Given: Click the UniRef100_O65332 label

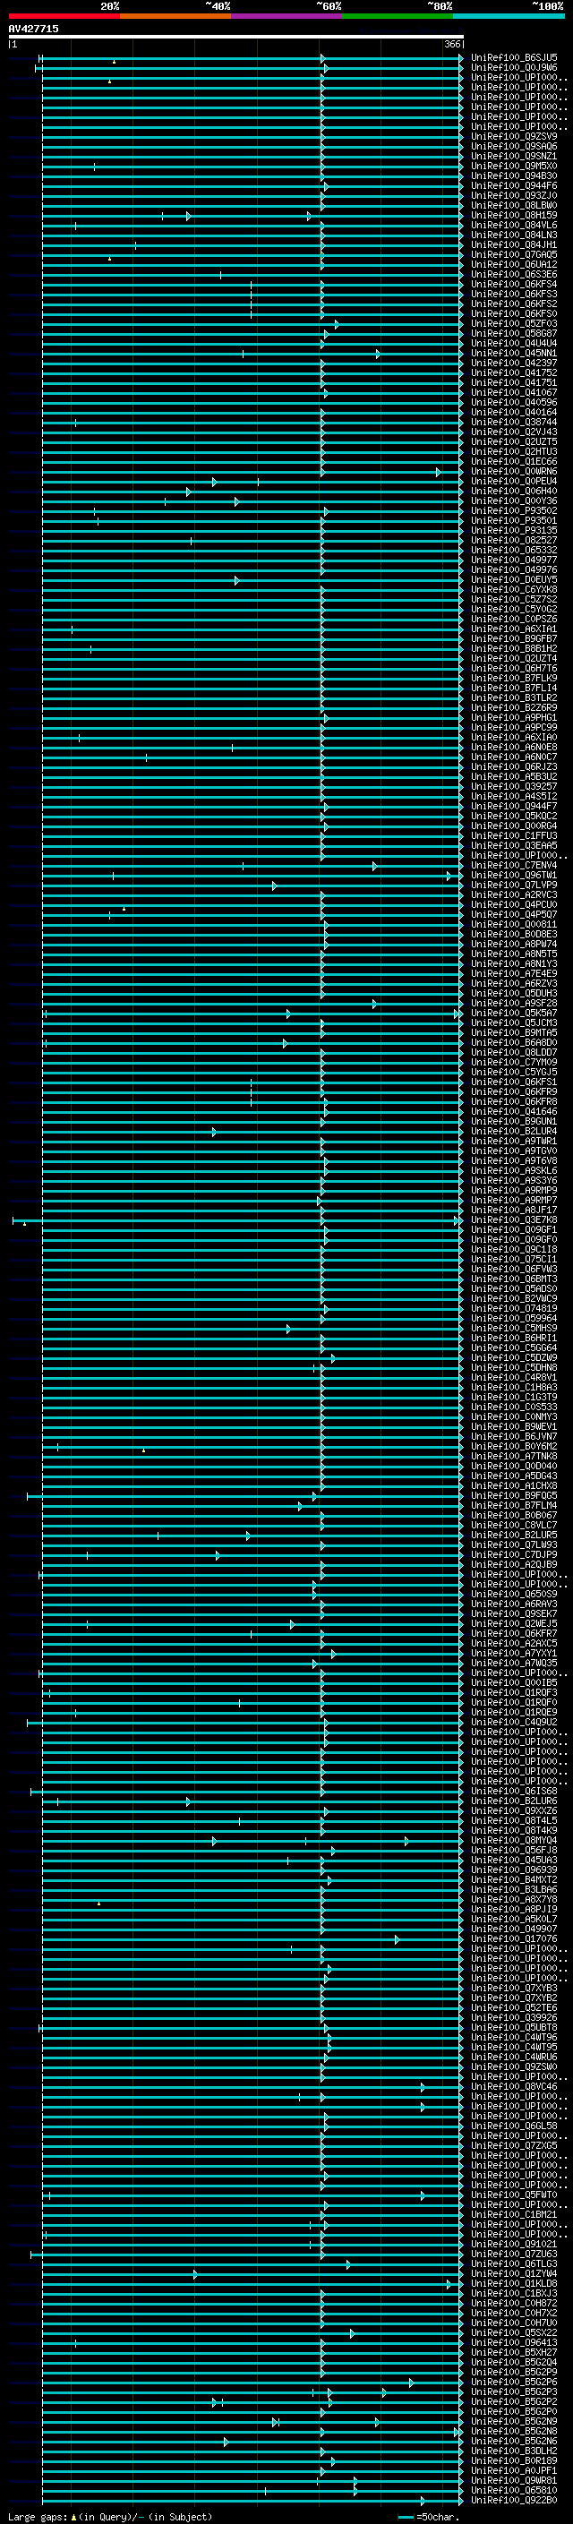Looking at the screenshot, I should click(514, 550).
